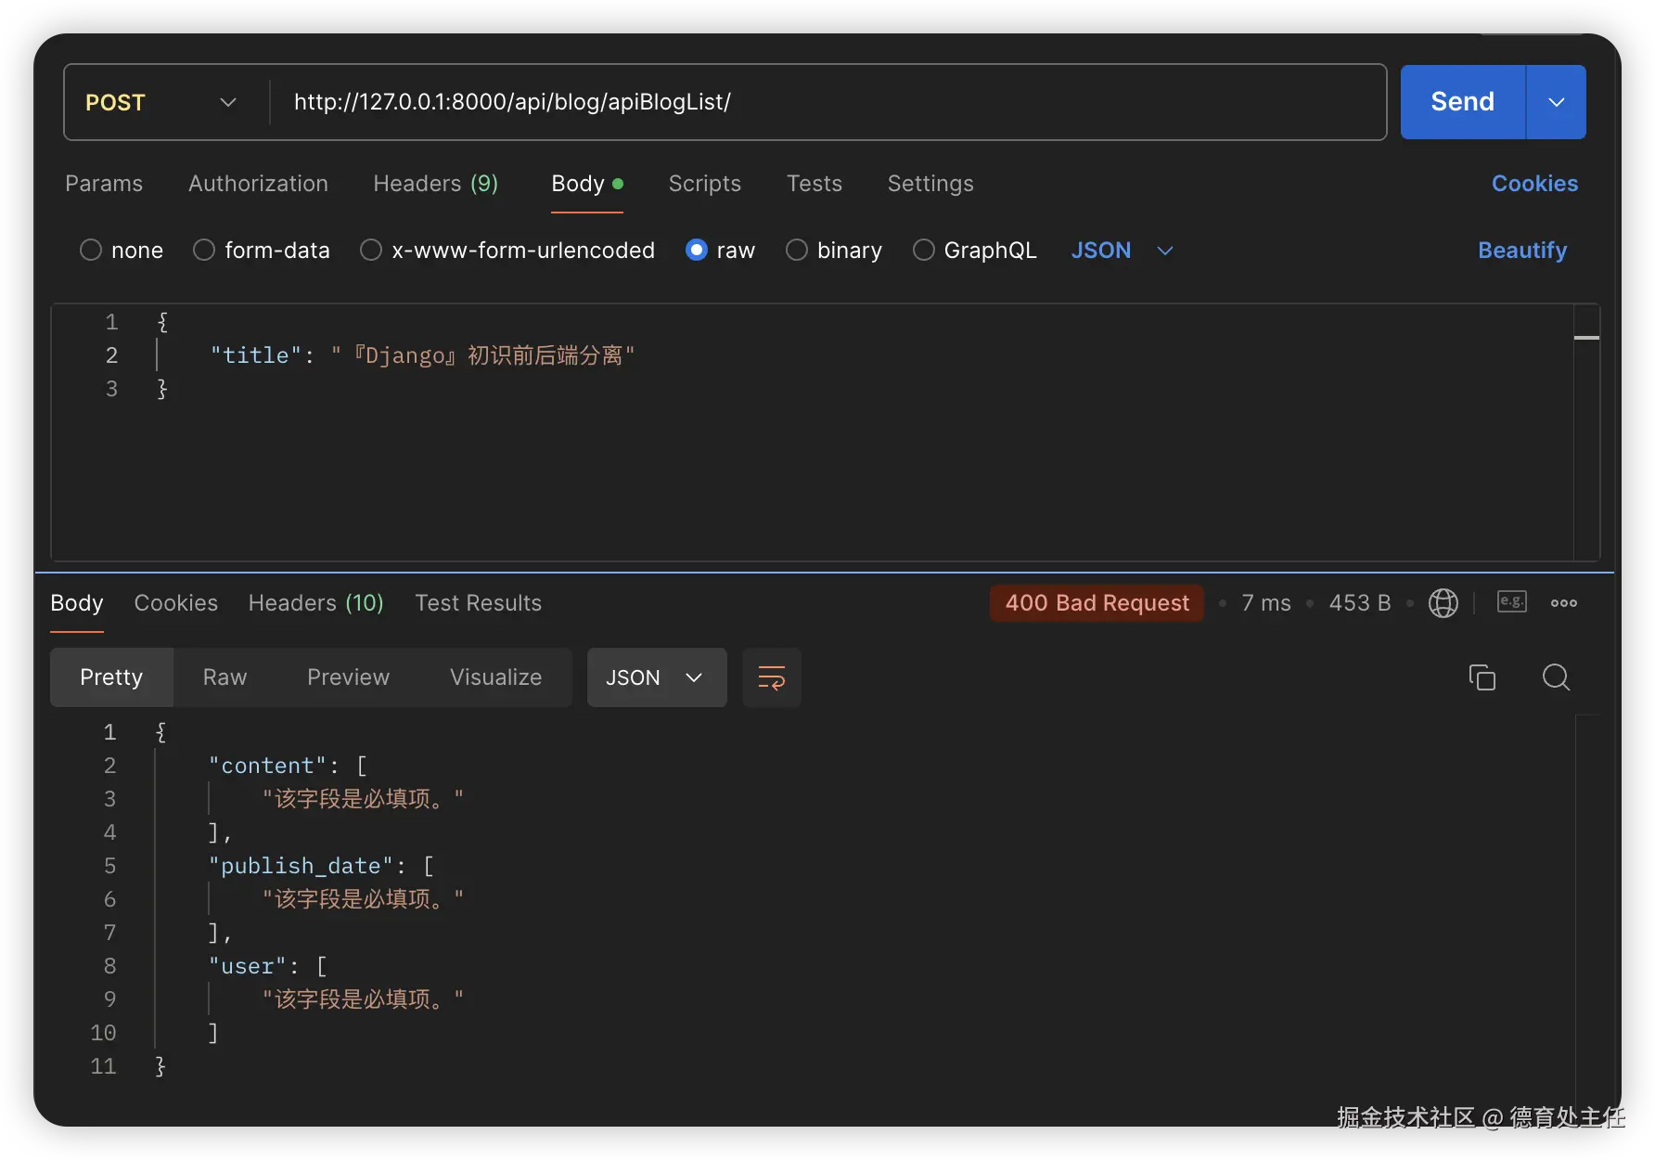Copy the response body to clipboard
The image size is (1655, 1160).
coord(1482,677)
